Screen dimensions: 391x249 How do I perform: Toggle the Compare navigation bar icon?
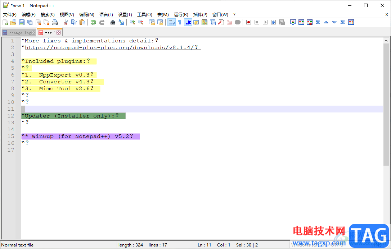tap(351, 22)
